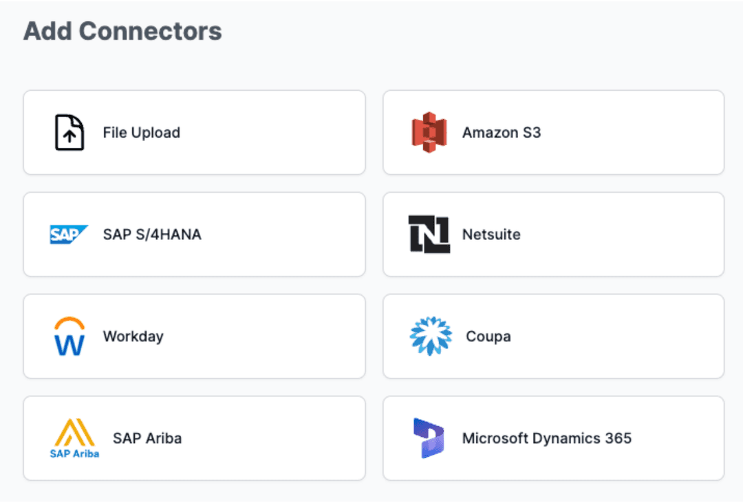Select the "Workday" text label
This screenshot has width=743, height=503.
133,336
